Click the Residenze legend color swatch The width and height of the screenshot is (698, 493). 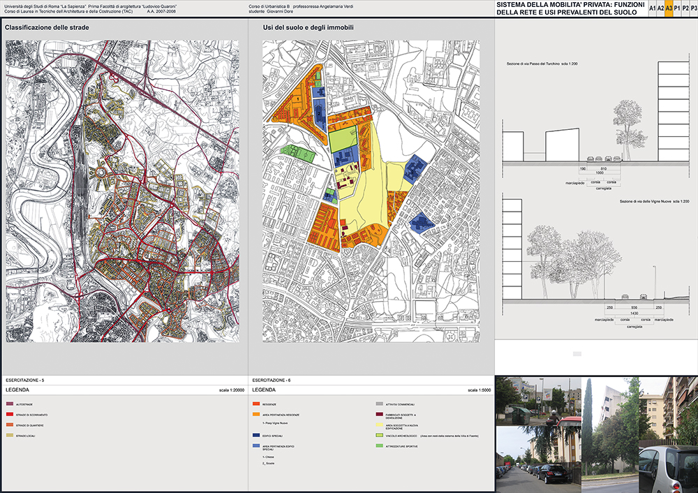(x=256, y=404)
